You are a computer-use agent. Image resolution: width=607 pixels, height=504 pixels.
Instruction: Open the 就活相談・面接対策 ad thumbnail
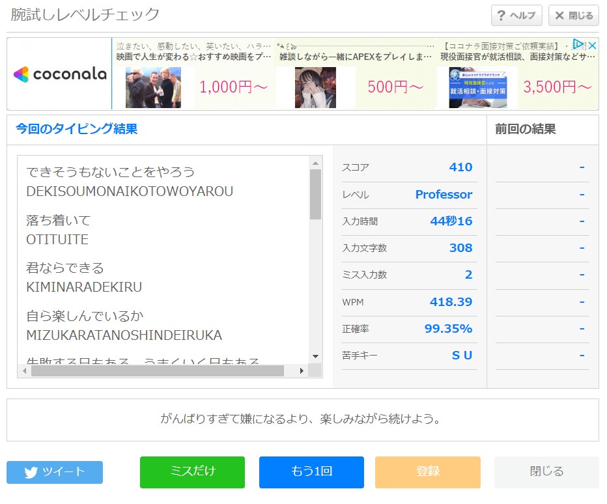(x=477, y=87)
